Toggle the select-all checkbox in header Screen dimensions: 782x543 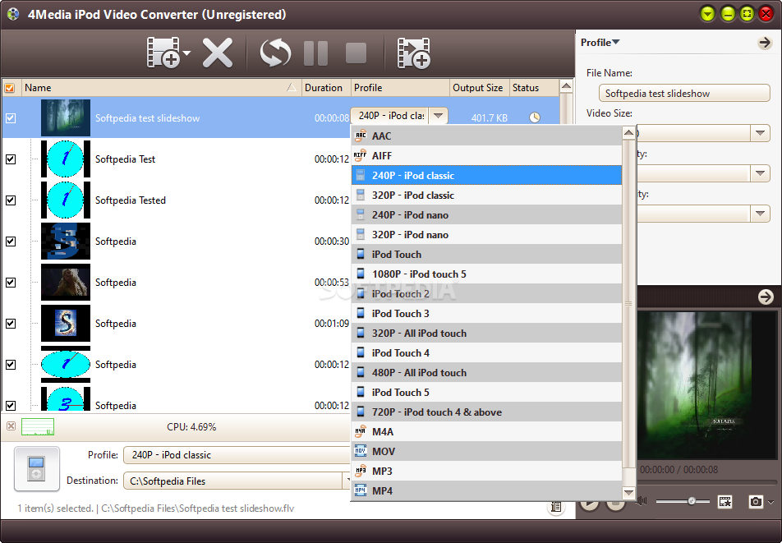coord(10,88)
